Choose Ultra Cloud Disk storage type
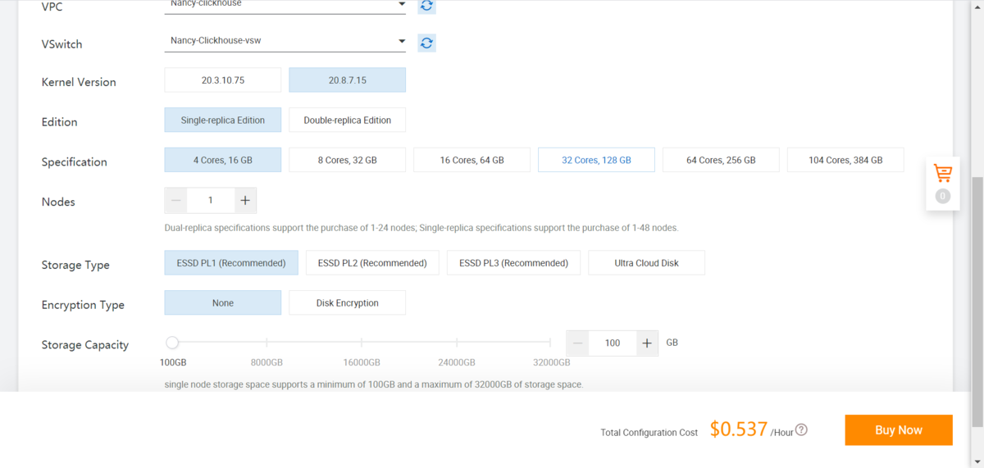This screenshot has width=984, height=468. coord(646,263)
